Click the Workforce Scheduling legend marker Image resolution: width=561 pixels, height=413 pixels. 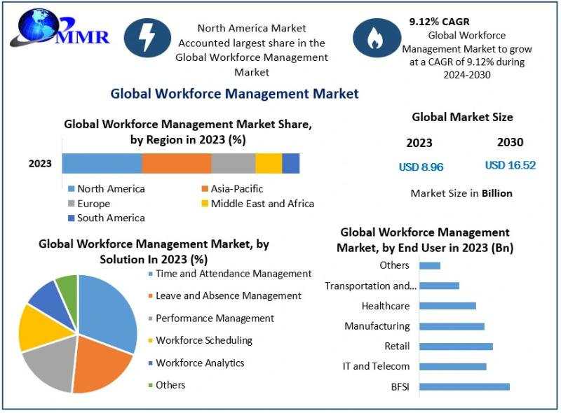pos(150,341)
